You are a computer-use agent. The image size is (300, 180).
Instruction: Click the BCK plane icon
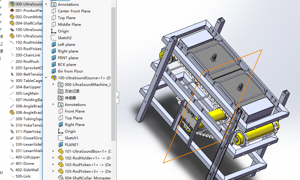point(54,64)
